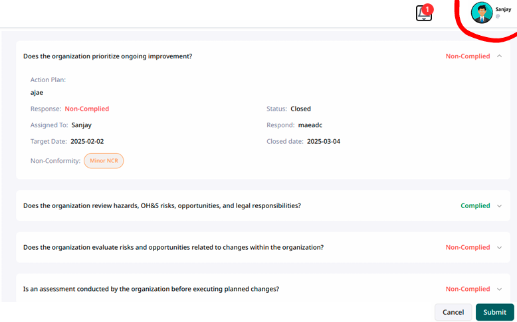Click the action plan text ajae
517x322 pixels.
pos(37,93)
